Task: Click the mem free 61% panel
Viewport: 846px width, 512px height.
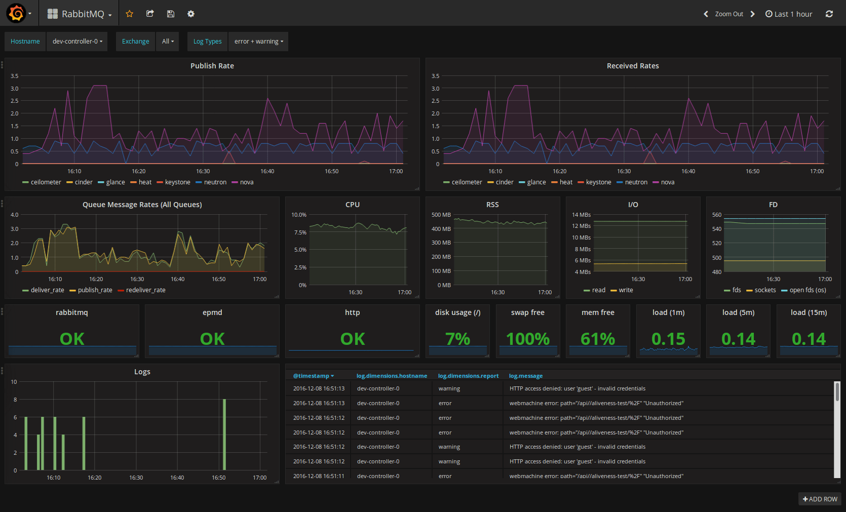Action: (x=598, y=332)
